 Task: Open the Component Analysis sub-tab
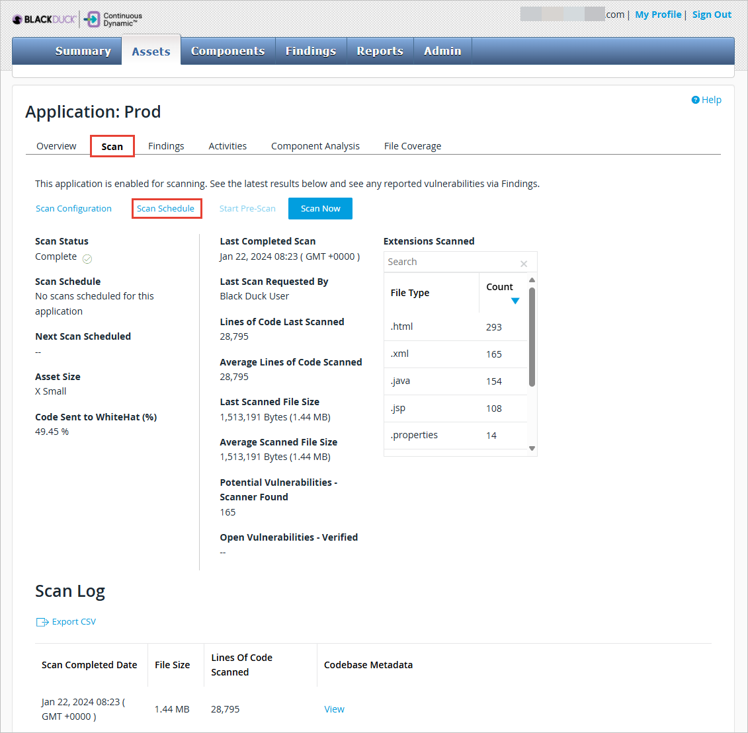coord(315,146)
